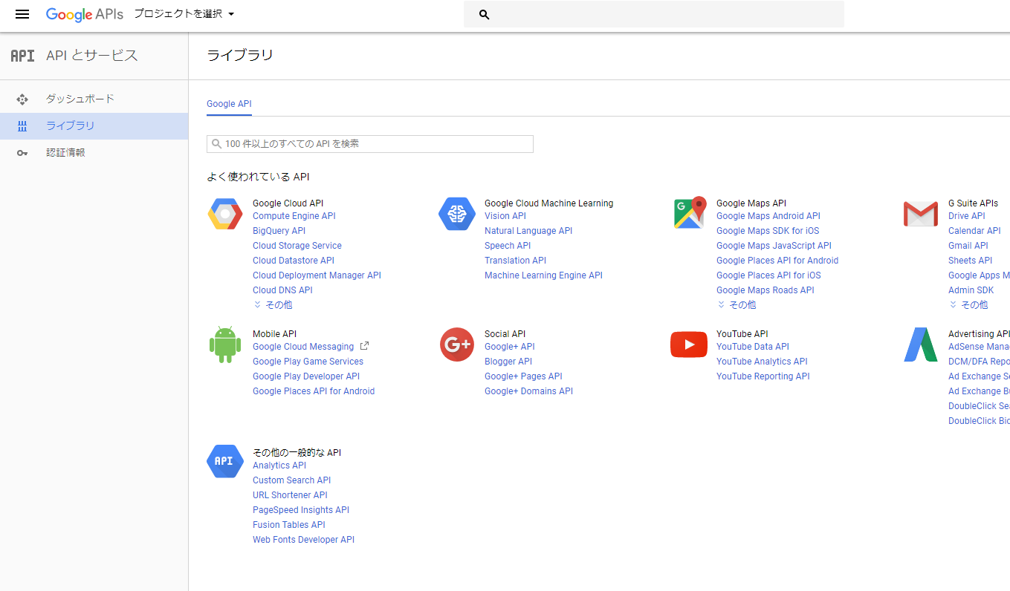Viewport: 1010px width, 591px height.
Task: Open YouTube Reporting API link
Action: click(x=763, y=376)
